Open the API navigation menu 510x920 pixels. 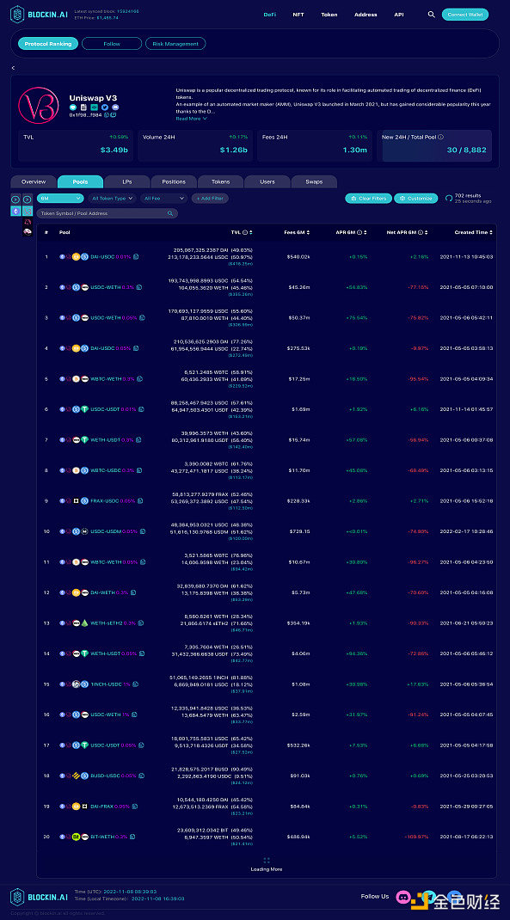[399, 15]
